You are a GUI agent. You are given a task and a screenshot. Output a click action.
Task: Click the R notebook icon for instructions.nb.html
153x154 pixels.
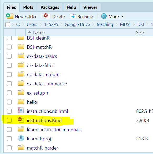(x=21, y=111)
